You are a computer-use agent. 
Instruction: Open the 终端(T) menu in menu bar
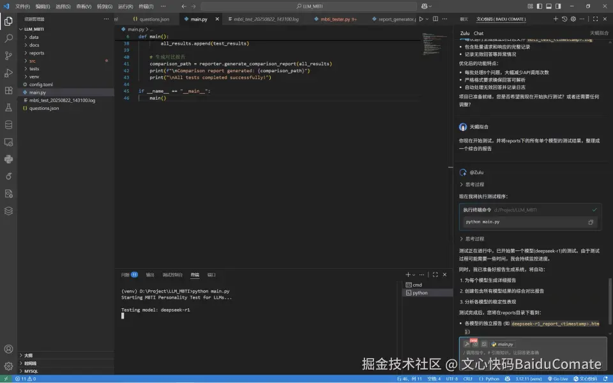pyautogui.click(x=146, y=6)
